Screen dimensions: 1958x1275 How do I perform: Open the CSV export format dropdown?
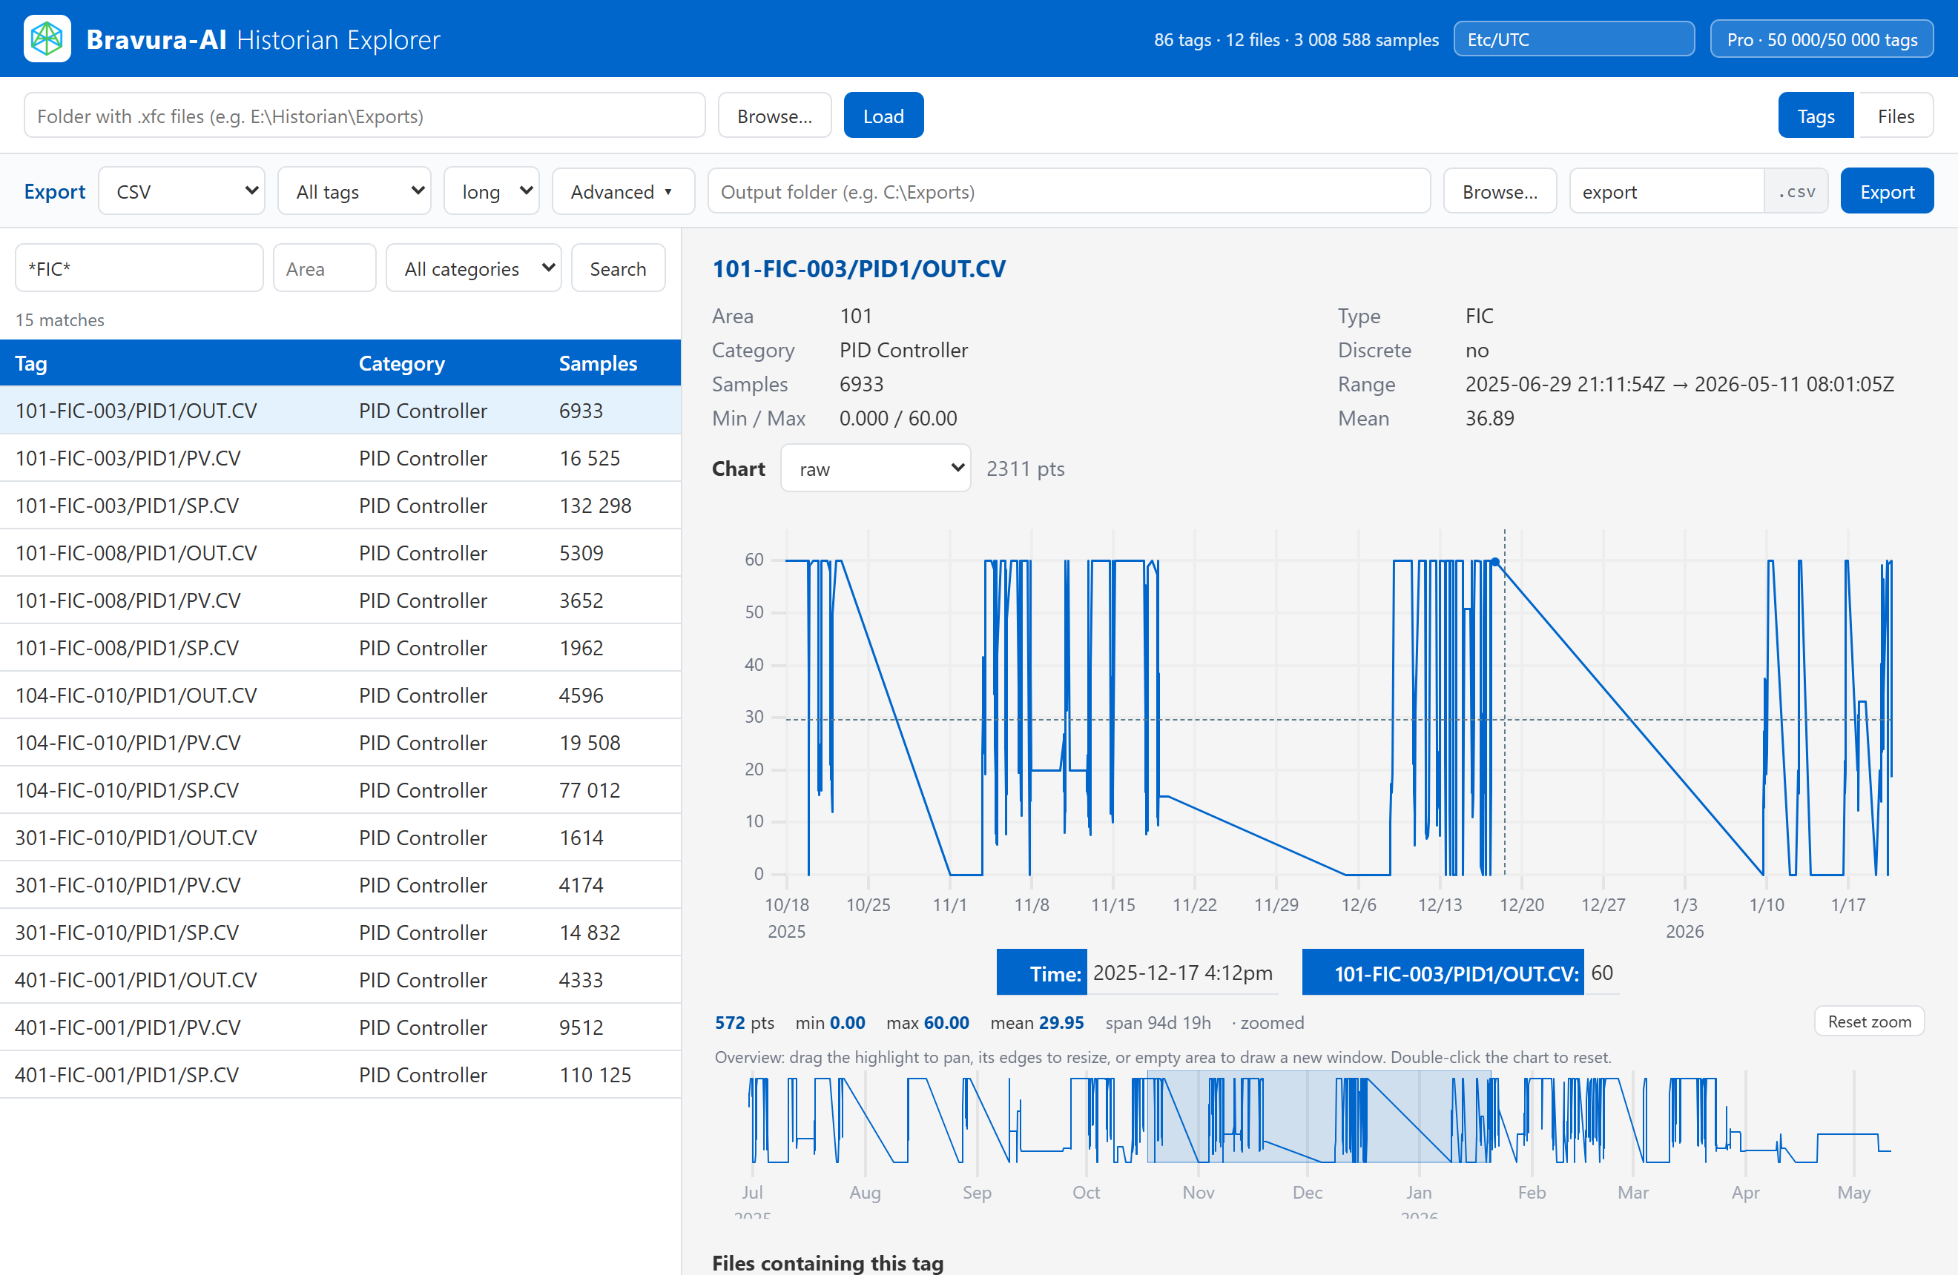182,191
